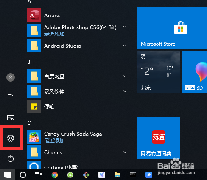Image resolution: width=207 pixels, height=180 pixels.
Task: Click the Candy Crush Soda Saga label
Action: 73,134
